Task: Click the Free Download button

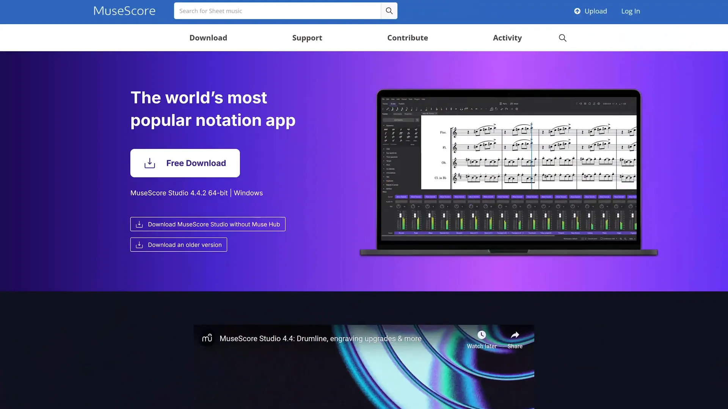Action: pos(185,163)
